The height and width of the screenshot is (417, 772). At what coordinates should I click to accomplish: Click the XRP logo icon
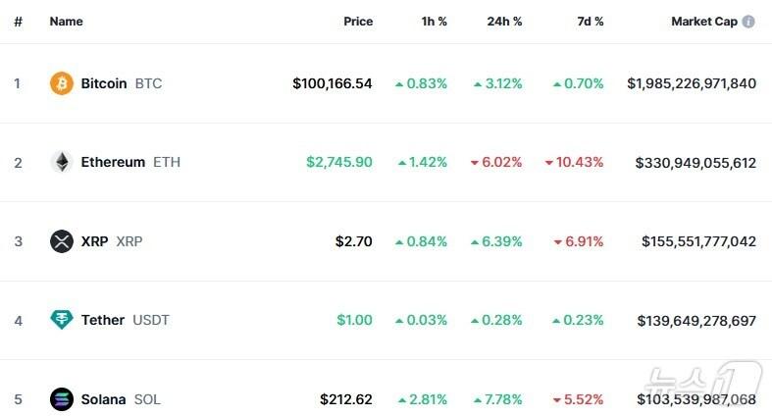click(62, 241)
